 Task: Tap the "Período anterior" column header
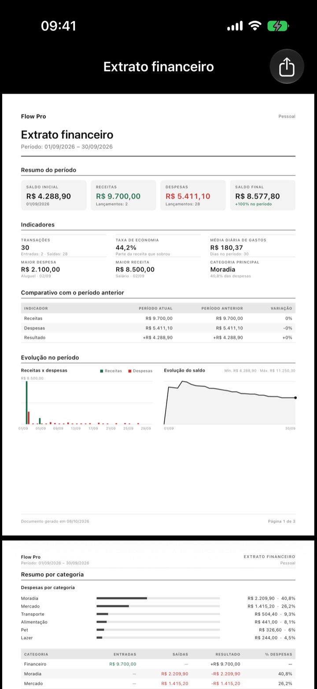(x=222, y=308)
